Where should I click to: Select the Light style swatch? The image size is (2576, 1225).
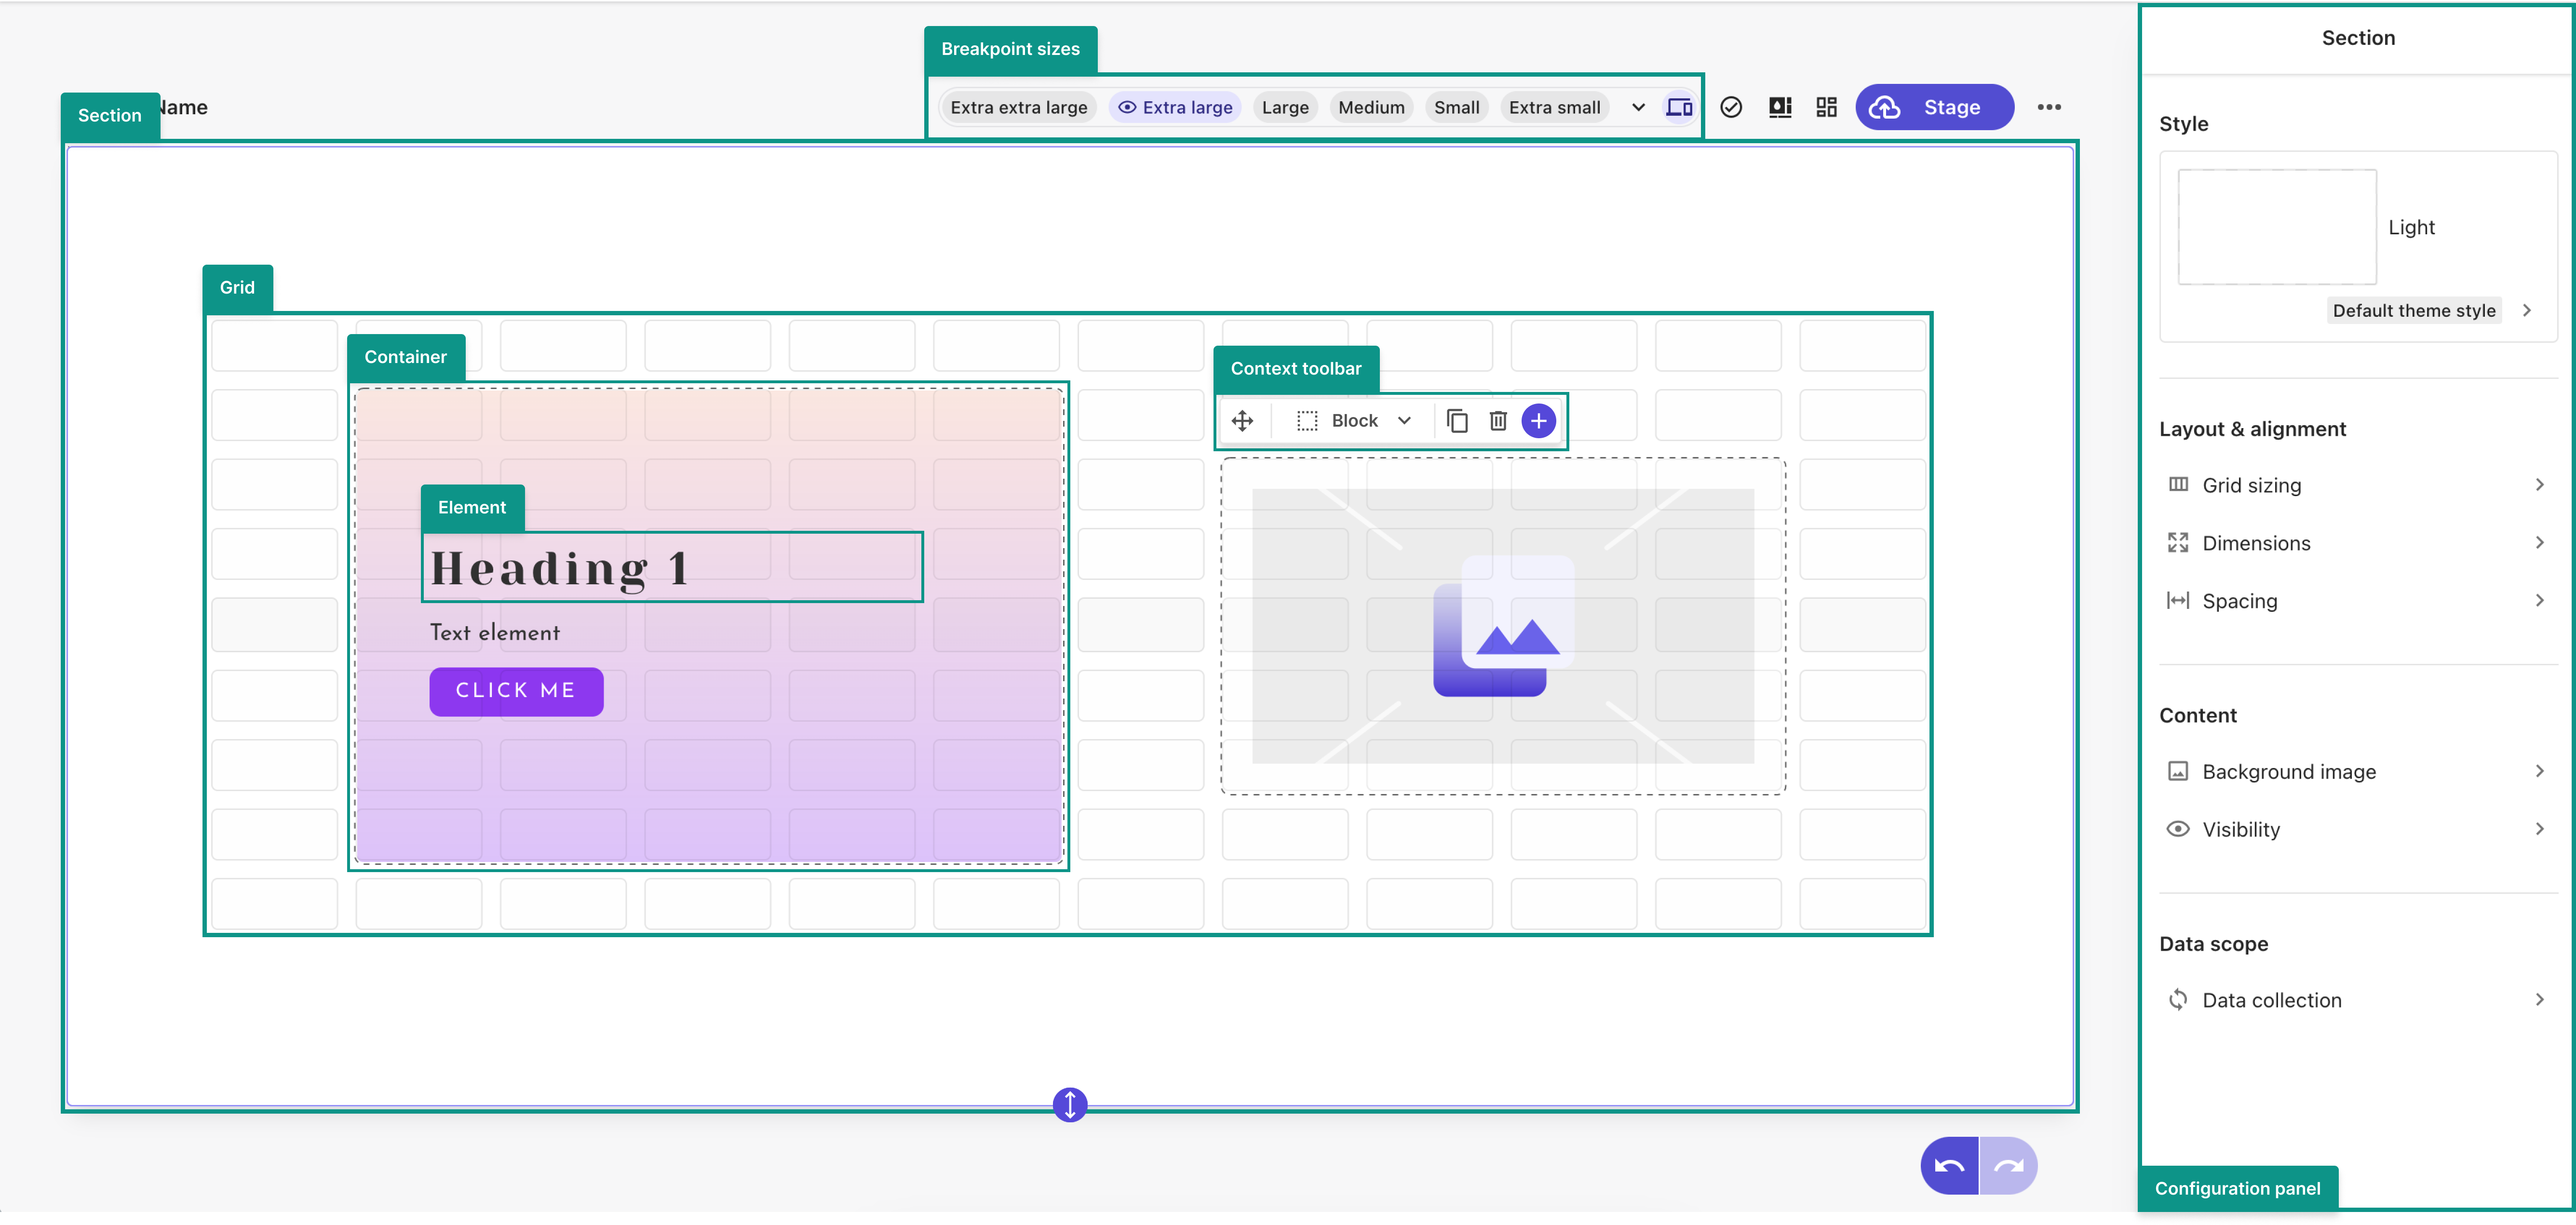coord(2277,227)
